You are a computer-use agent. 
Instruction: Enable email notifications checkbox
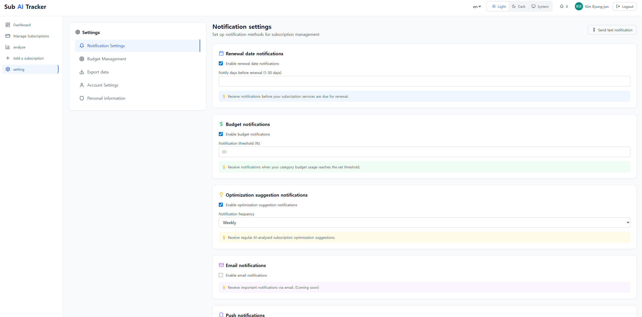221,275
